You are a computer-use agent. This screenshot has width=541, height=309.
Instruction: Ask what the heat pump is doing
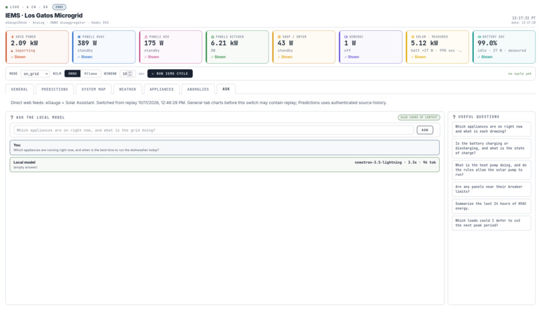point(491,170)
